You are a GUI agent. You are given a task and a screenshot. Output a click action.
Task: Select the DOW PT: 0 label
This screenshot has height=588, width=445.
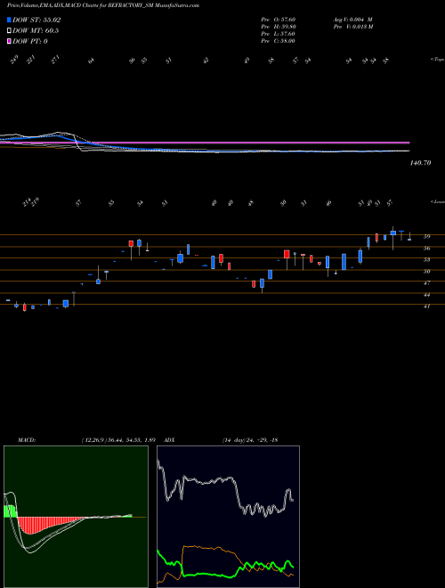pyautogui.click(x=30, y=42)
